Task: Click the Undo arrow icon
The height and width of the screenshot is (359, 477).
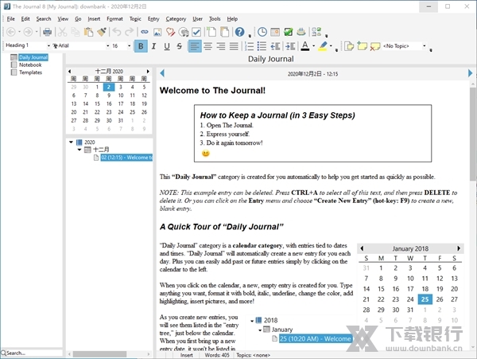Action: tap(117, 32)
